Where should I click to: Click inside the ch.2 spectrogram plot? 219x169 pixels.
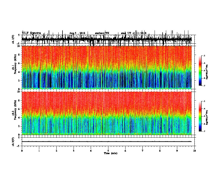click(107, 113)
